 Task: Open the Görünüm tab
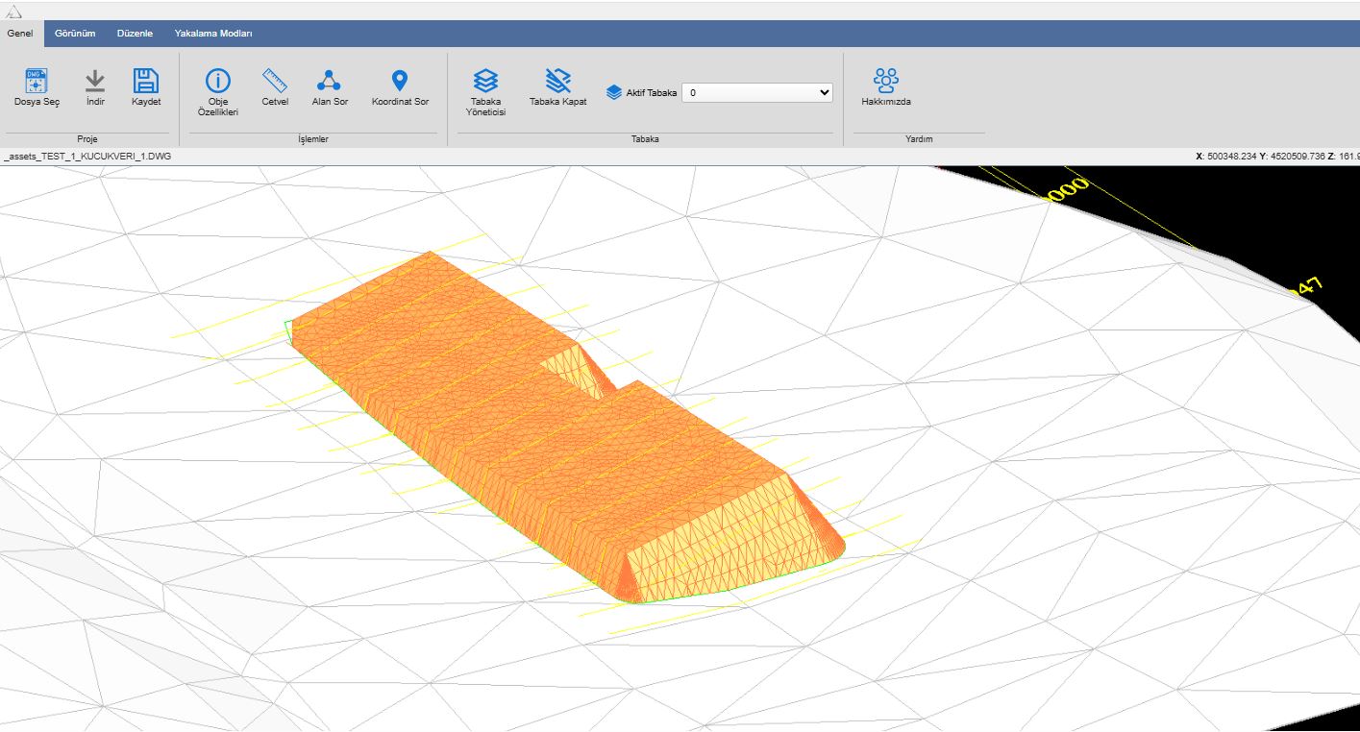tap(75, 34)
